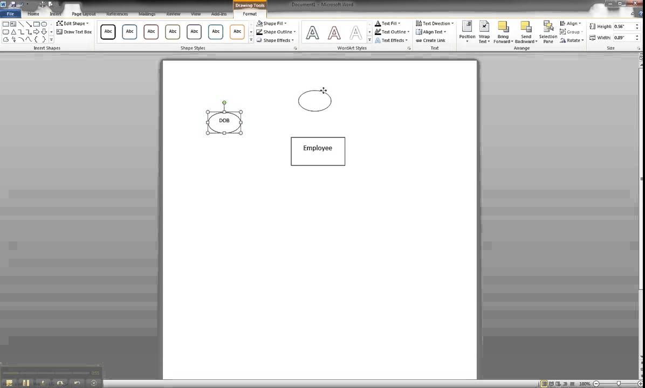The width and height of the screenshot is (645, 388).
Task: Pick the oval shape in the Insert Shapes gallery
Action: (x=44, y=24)
